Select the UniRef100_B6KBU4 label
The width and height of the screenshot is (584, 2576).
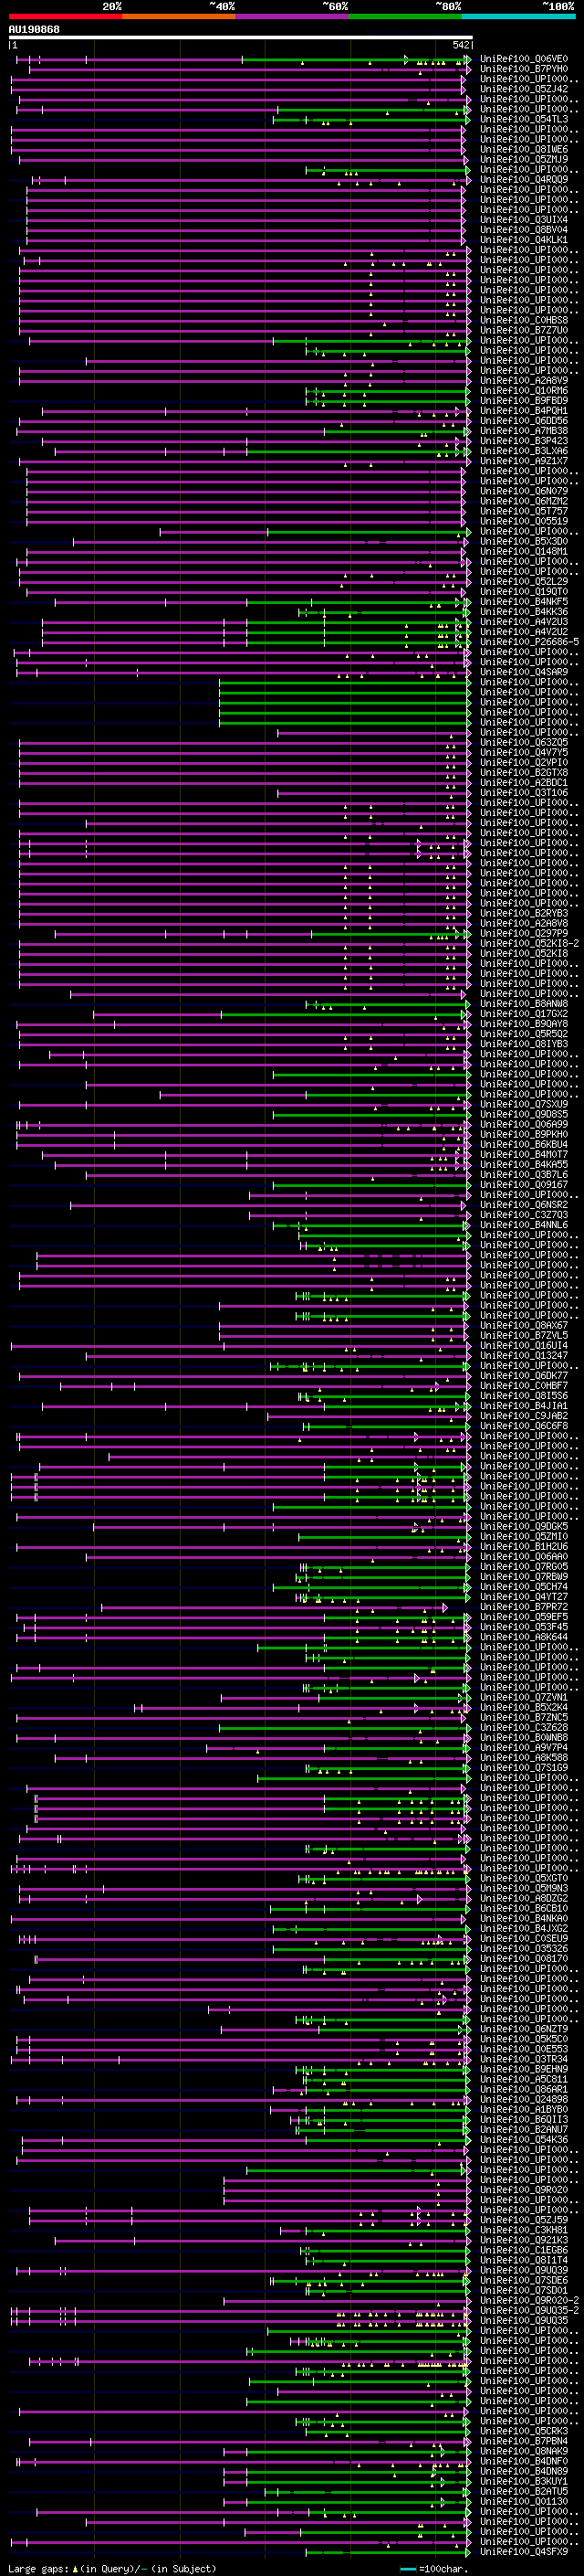click(x=524, y=1144)
